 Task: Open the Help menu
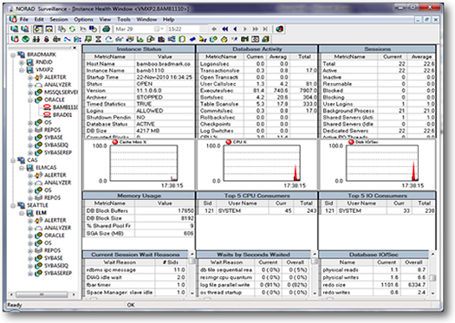click(168, 19)
